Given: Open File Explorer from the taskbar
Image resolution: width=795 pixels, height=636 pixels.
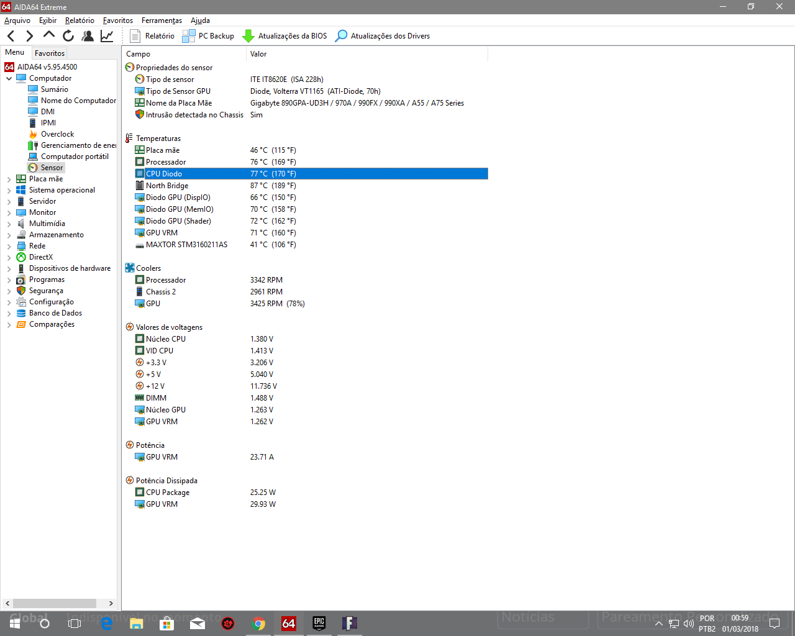Looking at the screenshot, I should click(x=137, y=624).
